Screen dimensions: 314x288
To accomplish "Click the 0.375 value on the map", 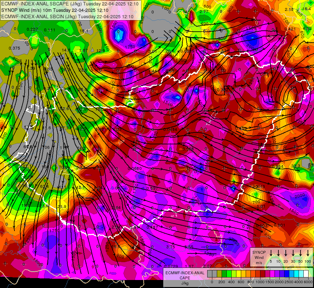I will click(x=14, y=48).
